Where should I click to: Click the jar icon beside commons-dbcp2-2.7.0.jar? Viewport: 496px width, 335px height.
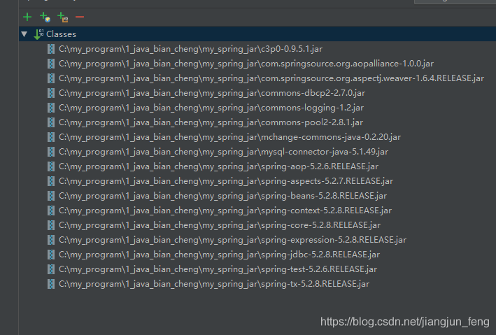[51, 93]
